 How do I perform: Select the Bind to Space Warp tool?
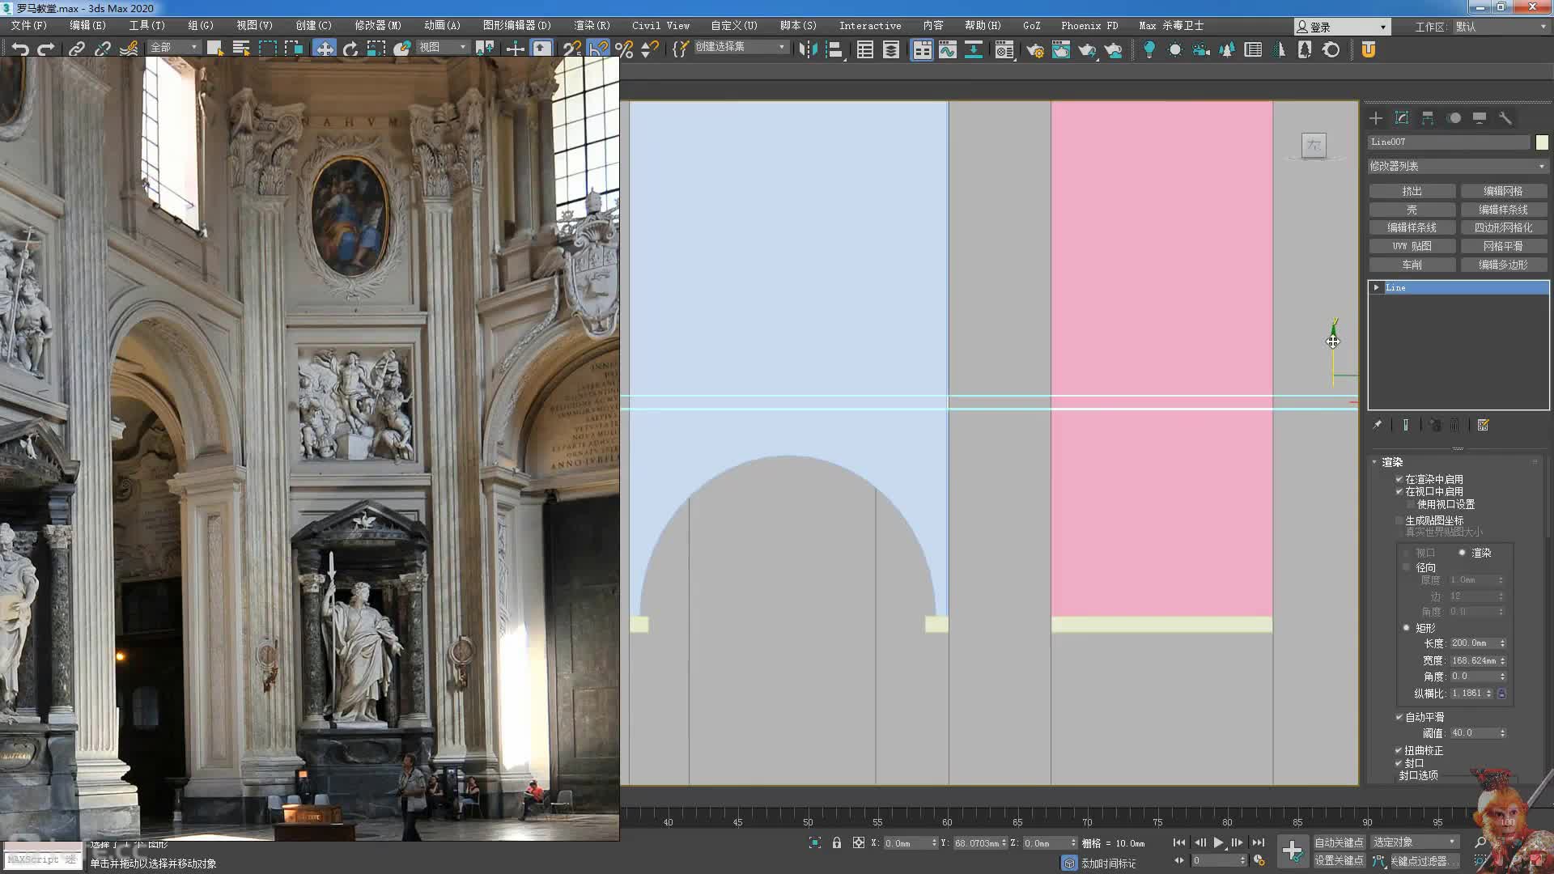[x=128, y=49]
